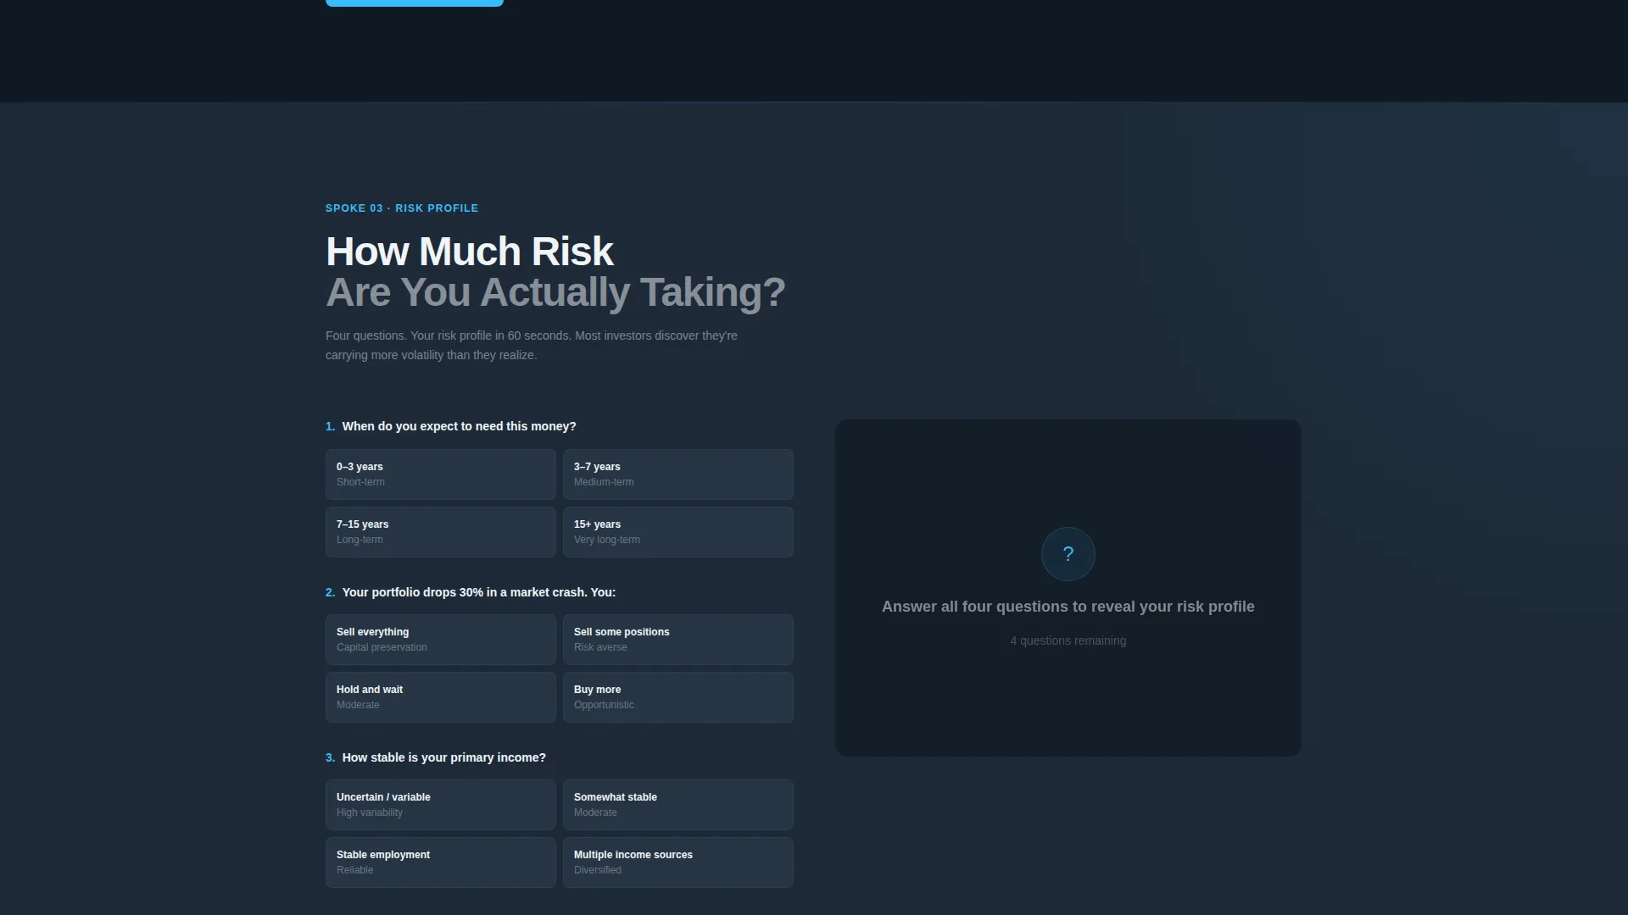Select Uncertain / variable income option
The width and height of the screenshot is (1628, 915).
tap(441, 805)
